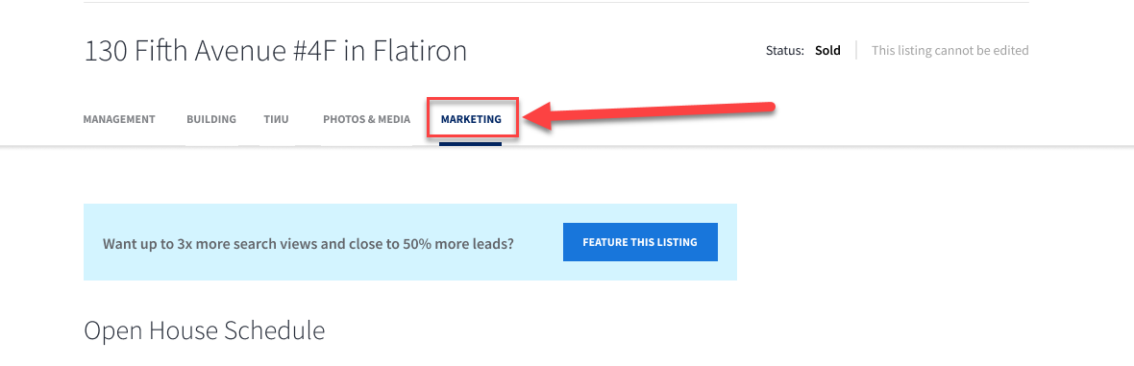Viewport: 1134px width, 366px height.
Task: Click the red arrow annotation head
Action: click(539, 115)
